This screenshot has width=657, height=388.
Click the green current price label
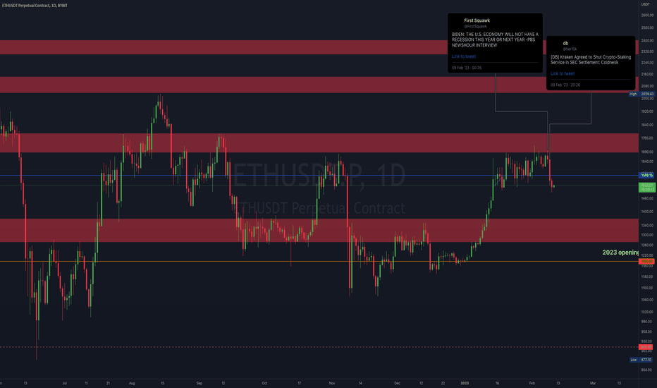pyautogui.click(x=646, y=187)
